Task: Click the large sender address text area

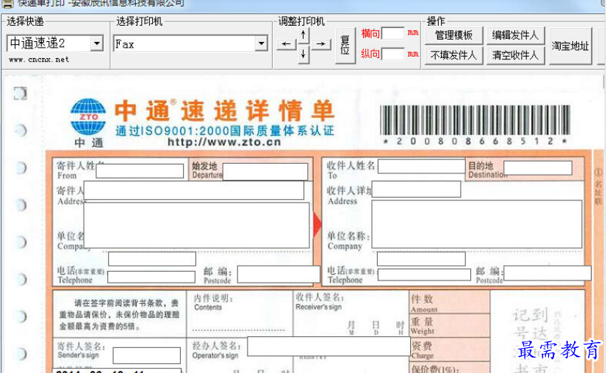Action: pyautogui.click(x=197, y=225)
